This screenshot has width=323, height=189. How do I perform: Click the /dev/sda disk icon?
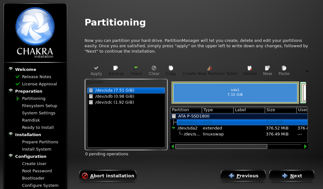[91, 90]
